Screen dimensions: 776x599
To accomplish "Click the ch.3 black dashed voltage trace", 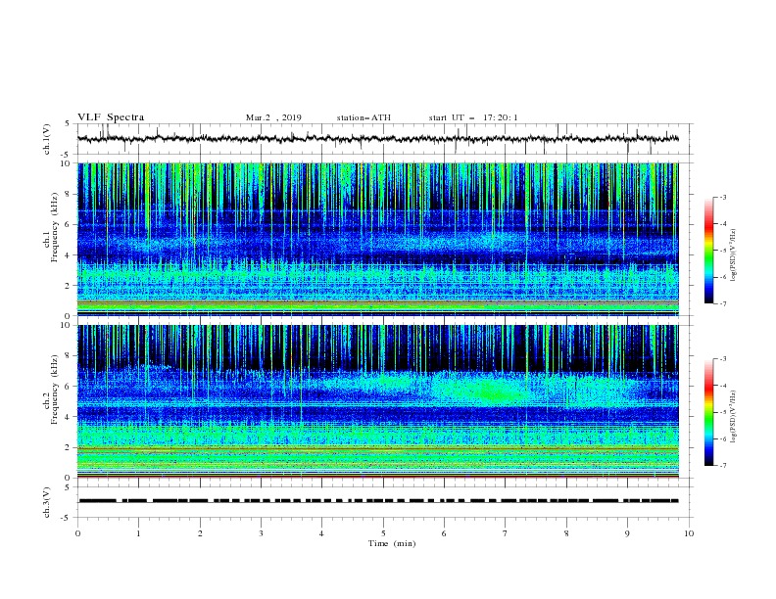I will click(377, 501).
